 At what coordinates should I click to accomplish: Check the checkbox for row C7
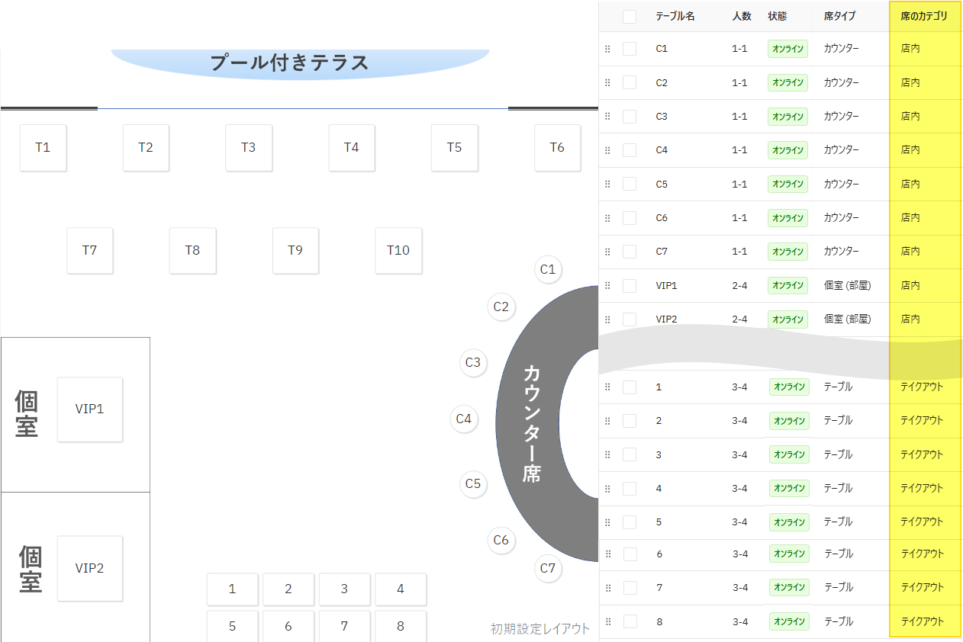(x=630, y=252)
